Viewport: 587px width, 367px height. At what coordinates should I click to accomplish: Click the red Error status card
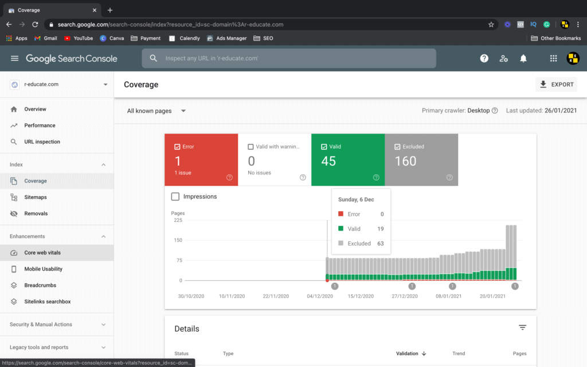tap(201, 160)
